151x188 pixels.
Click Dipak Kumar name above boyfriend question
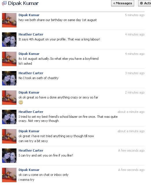pyautogui.click(x=29, y=54)
